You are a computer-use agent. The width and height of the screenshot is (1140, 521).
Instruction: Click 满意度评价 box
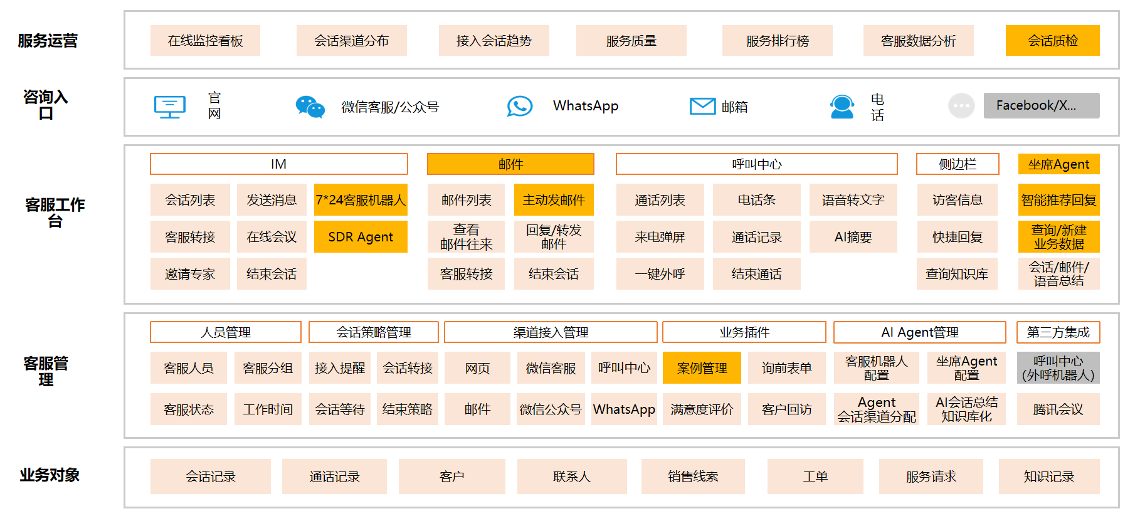[702, 409]
